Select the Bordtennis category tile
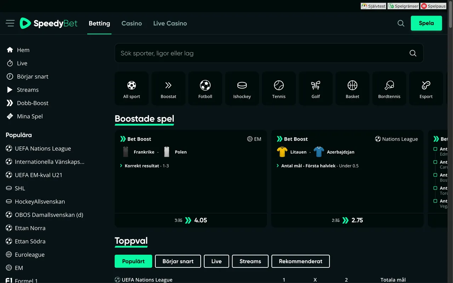453x283 pixels. [x=389, y=88]
